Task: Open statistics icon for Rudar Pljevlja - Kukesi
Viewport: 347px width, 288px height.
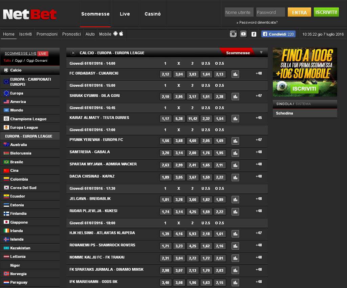Action: pos(235,212)
